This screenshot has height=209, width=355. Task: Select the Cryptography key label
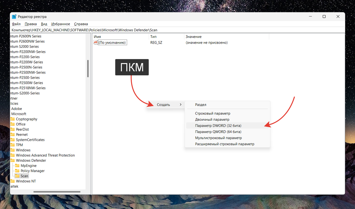click(x=27, y=119)
